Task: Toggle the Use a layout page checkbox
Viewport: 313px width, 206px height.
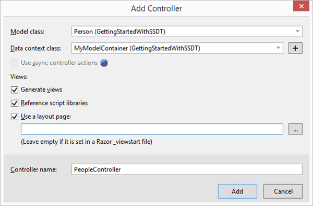Action: (x=15, y=117)
